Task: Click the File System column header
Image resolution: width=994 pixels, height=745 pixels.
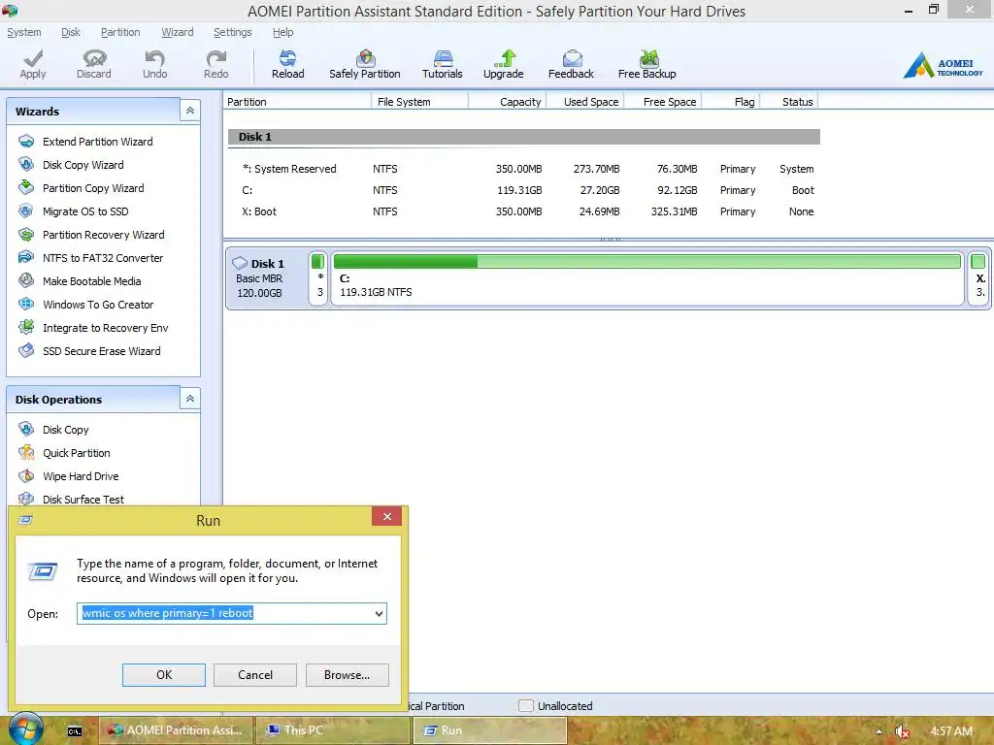Action: 419,102
